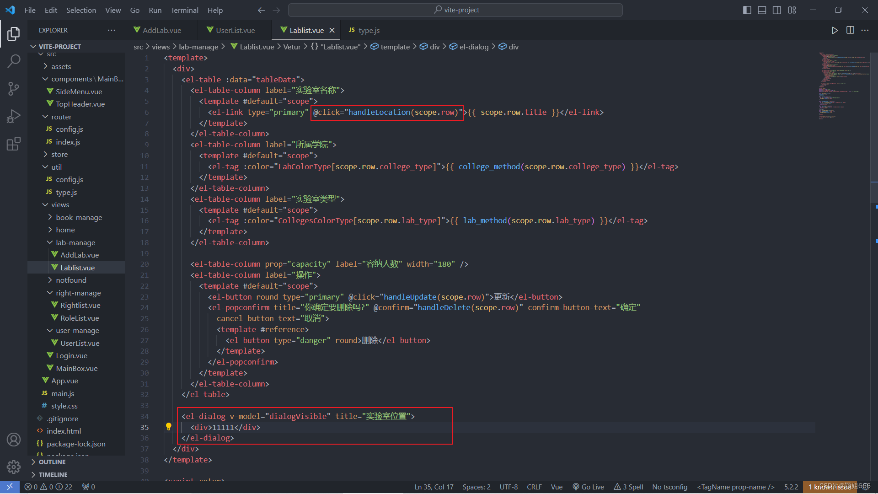
Task: Open TopHeader.vue in the explorer
Action: [80, 104]
